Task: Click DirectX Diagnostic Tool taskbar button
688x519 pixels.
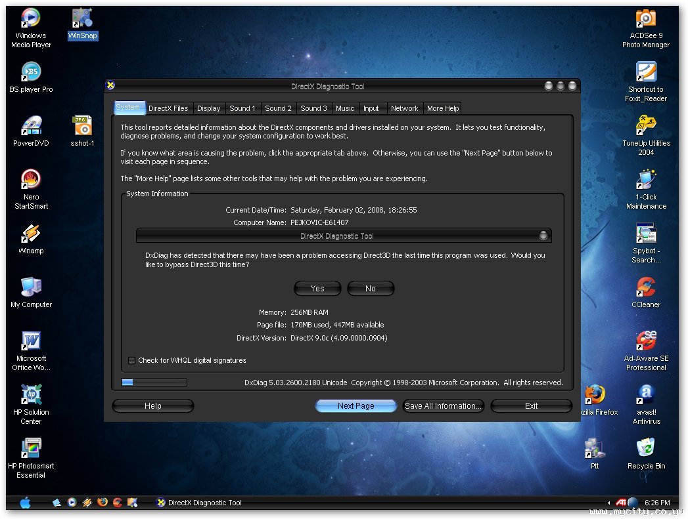Action: [x=198, y=503]
